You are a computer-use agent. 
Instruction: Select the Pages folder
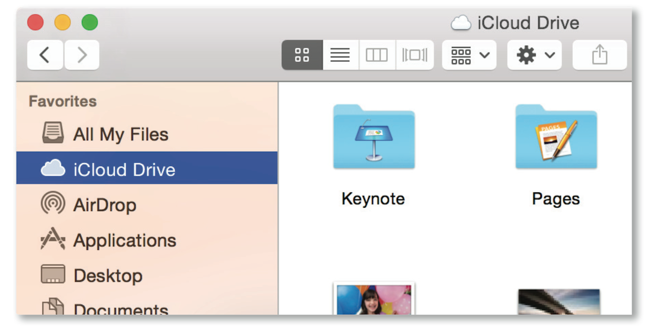[x=556, y=137]
